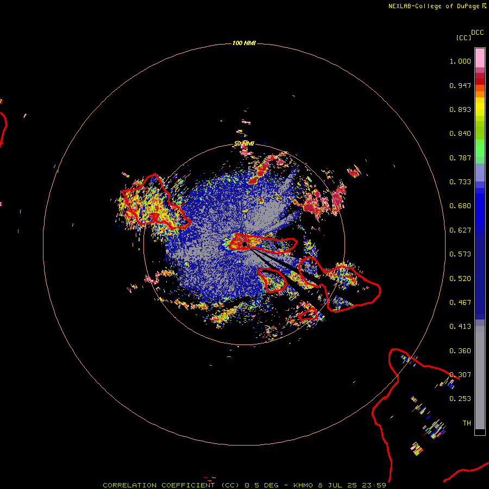Click the 0.893 value on the color scale
Viewport: 489px width, 489px height.
click(460, 109)
